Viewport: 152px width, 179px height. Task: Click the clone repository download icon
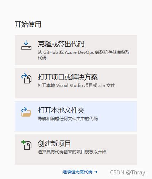click(26, 45)
